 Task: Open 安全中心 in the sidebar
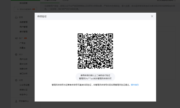click(x=24, y=95)
